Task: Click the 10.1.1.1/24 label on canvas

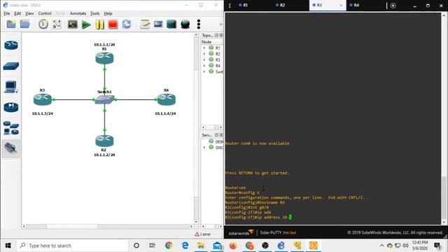Action: click(104, 45)
